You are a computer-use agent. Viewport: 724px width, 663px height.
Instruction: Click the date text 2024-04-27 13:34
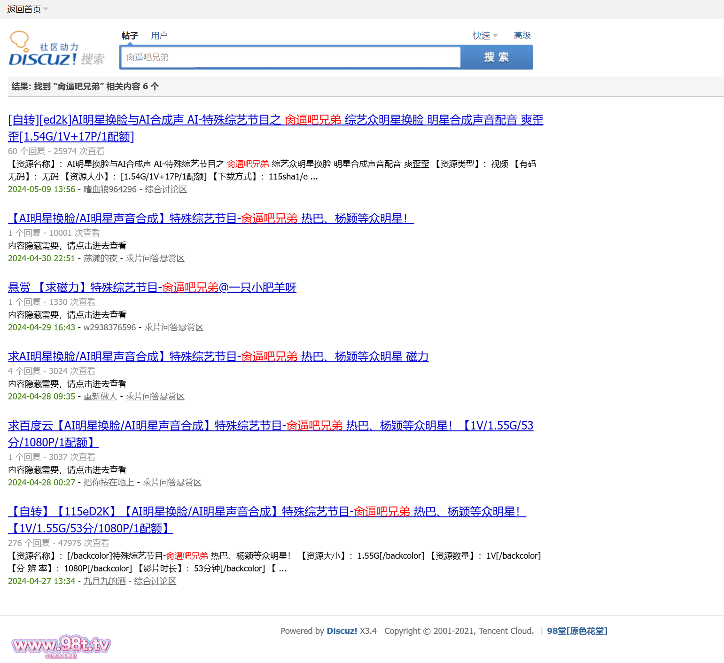click(x=42, y=581)
